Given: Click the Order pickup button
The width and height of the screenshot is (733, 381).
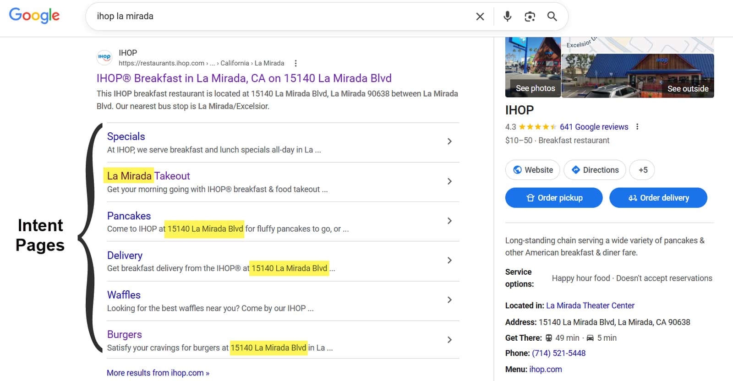Looking at the screenshot, I should coord(554,198).
